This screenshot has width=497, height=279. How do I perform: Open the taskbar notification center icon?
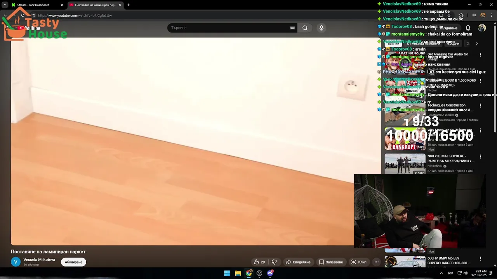click(x=490, y=273)
